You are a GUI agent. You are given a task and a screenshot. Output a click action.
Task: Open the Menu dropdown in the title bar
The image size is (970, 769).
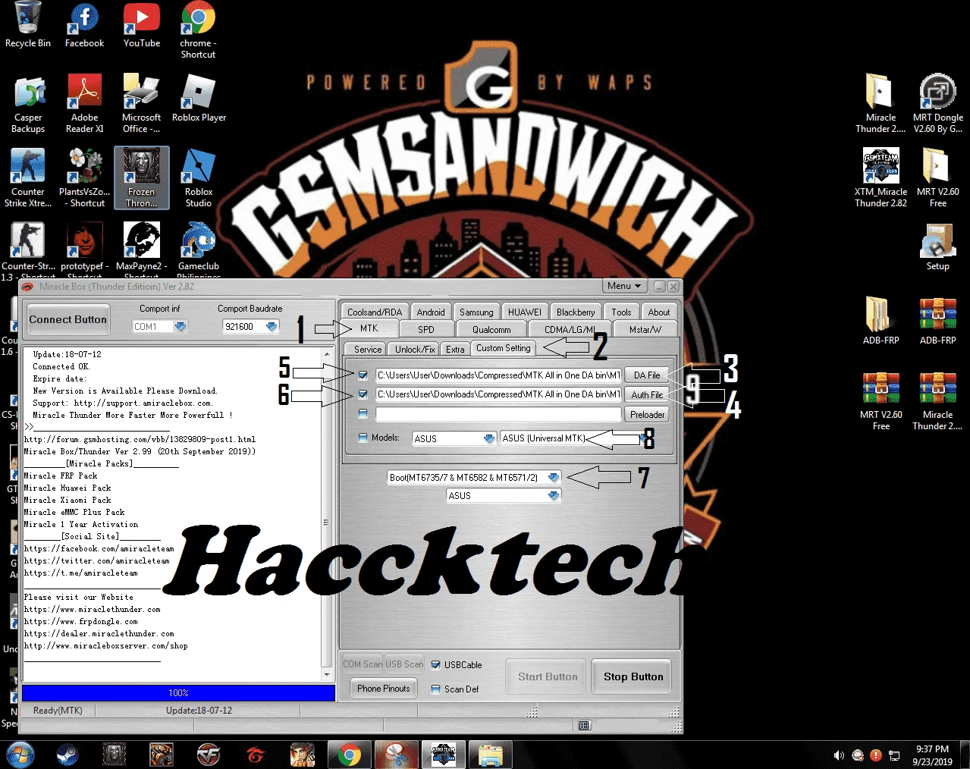625,286
